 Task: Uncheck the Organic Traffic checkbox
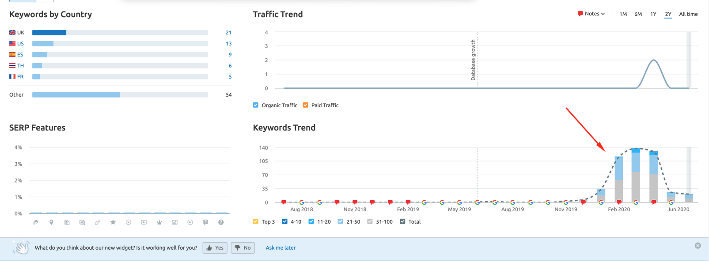point(256,105)
